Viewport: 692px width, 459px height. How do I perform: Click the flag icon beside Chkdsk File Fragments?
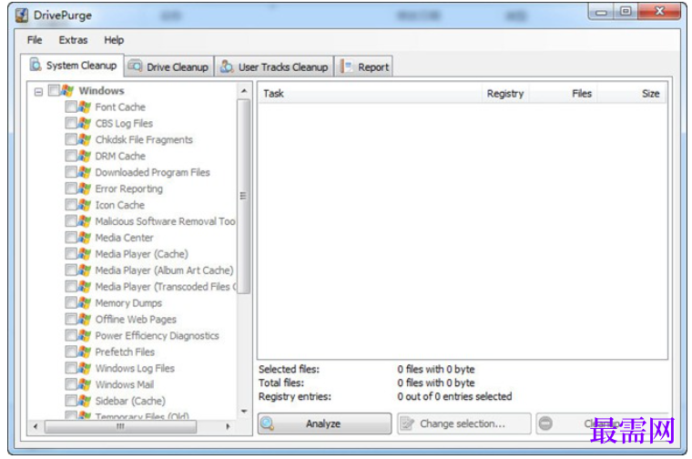[85, 139]
